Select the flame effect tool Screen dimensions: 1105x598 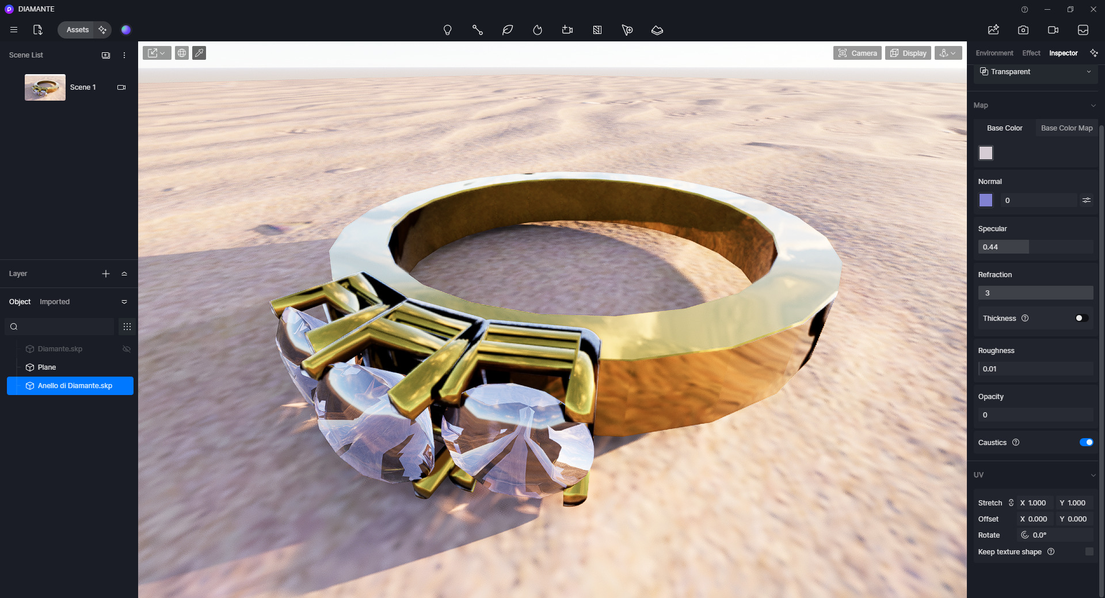[x=538, y=30]
